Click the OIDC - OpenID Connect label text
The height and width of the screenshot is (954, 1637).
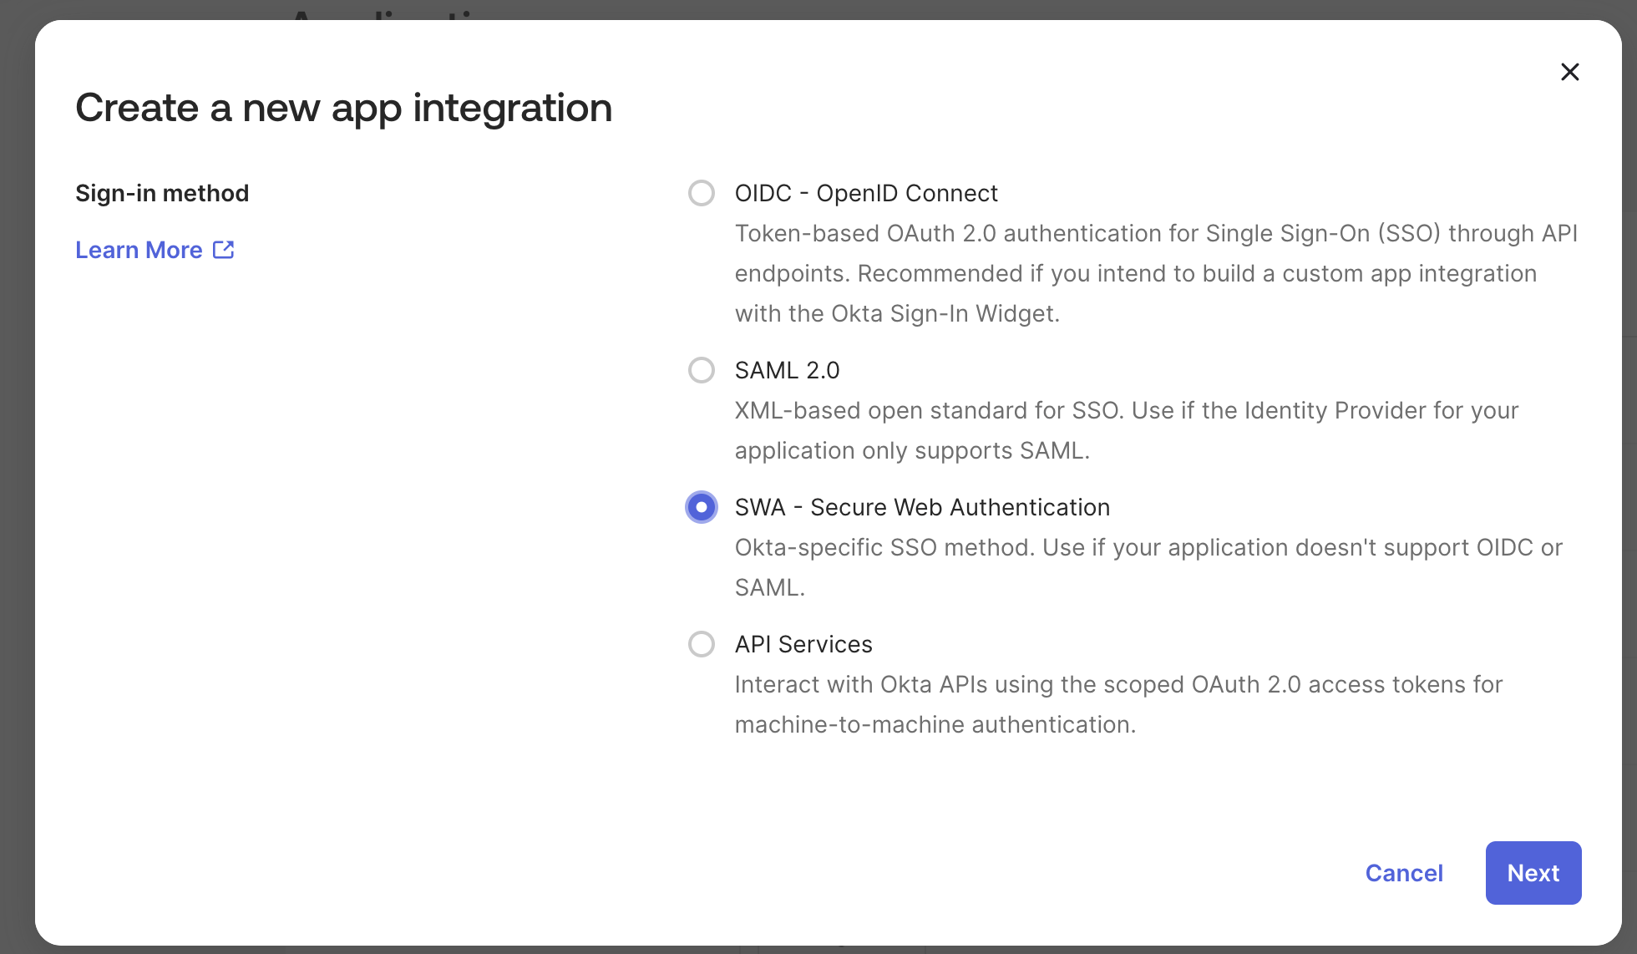(x=866, y=193)
